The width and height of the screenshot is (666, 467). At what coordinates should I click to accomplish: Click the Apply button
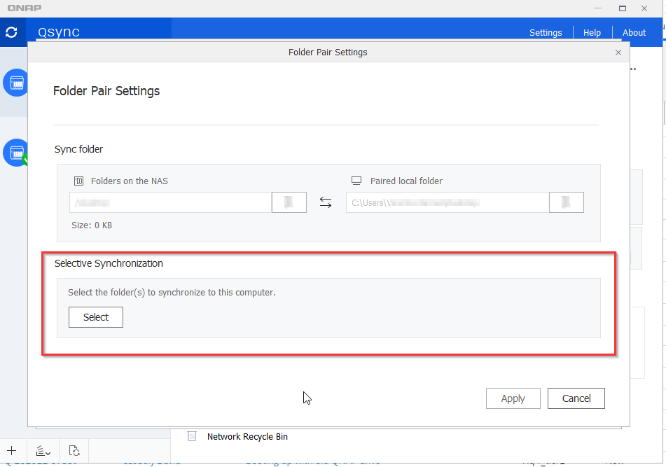[x=513, y=398]
